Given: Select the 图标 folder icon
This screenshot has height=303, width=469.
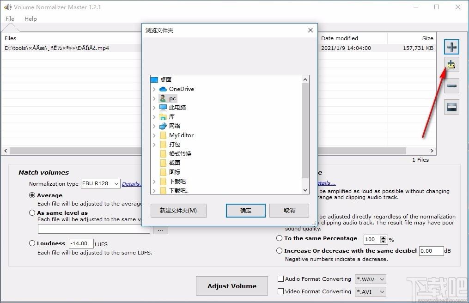Looking at the screenshot, I should (163, 172).
